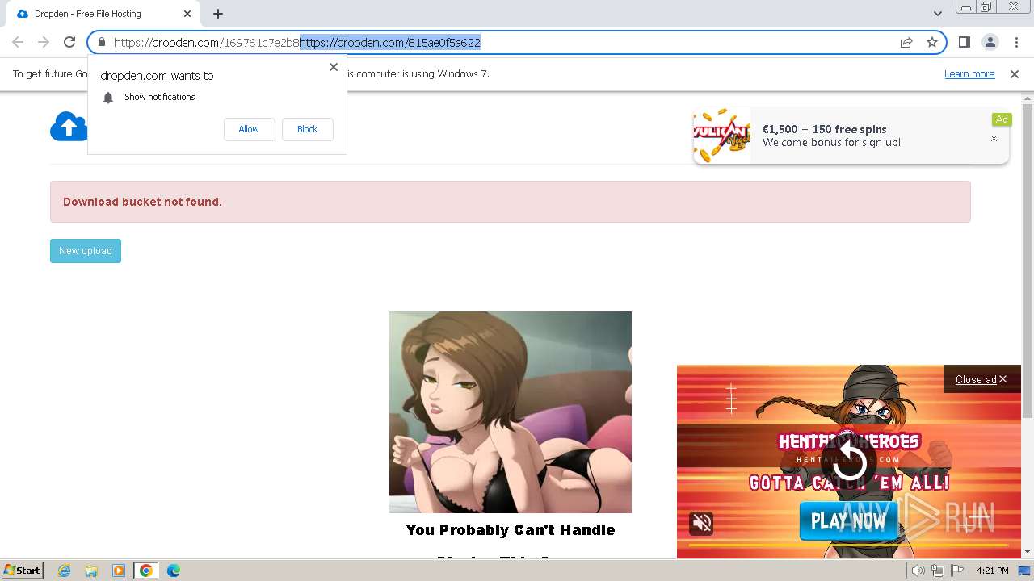Click the green Ad label badge
Image resolution: width=1034 pixels, height=581 pixels.
[1002, 119]
